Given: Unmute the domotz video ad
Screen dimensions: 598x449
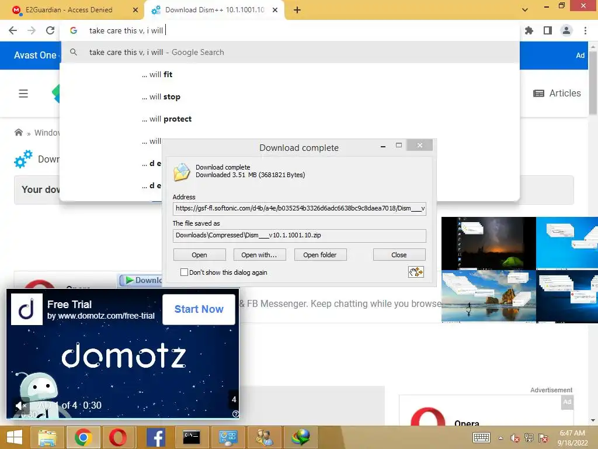Looking at the screenshot, I should click(x=20, y=406).
